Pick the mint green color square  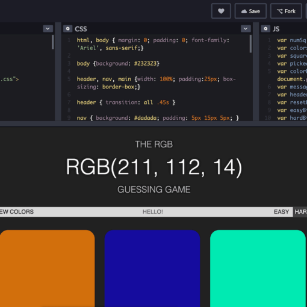[x=258, y=268]
